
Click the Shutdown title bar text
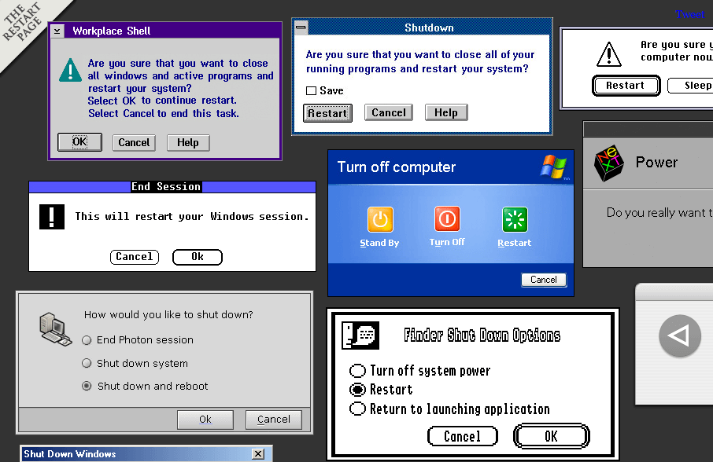[429, 27]
